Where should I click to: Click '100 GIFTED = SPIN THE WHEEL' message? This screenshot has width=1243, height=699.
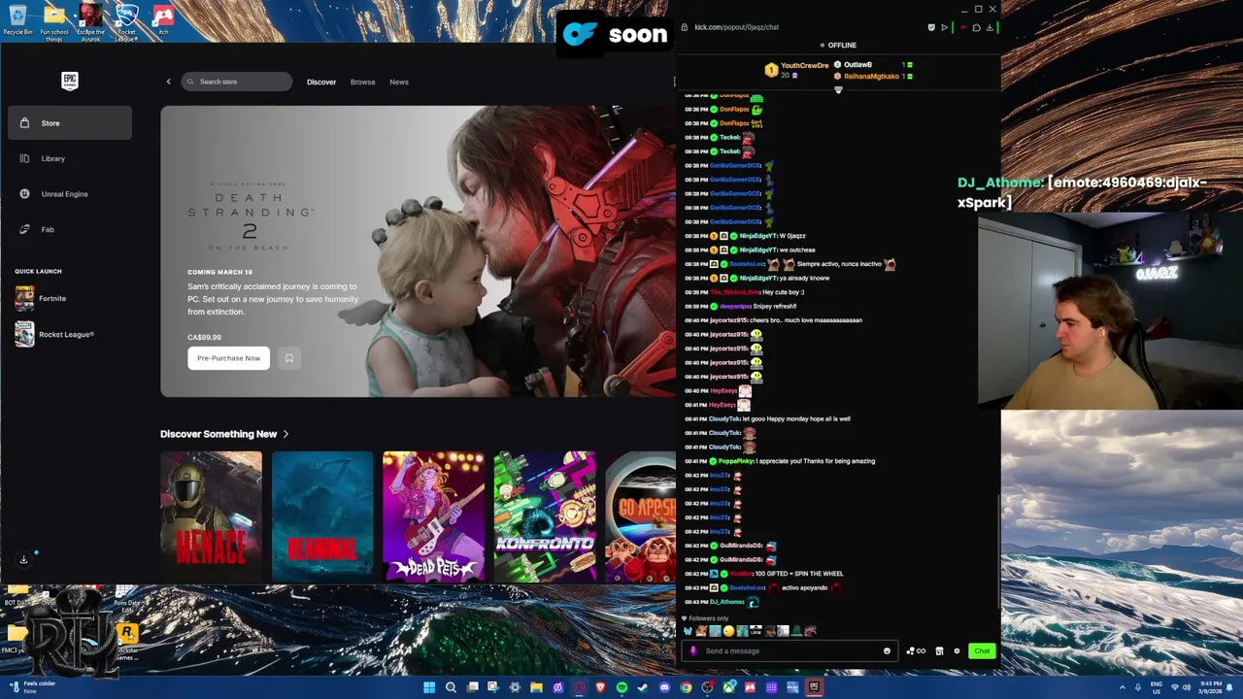click(799, 574)
